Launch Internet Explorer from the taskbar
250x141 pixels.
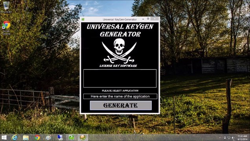pos(15,137)
